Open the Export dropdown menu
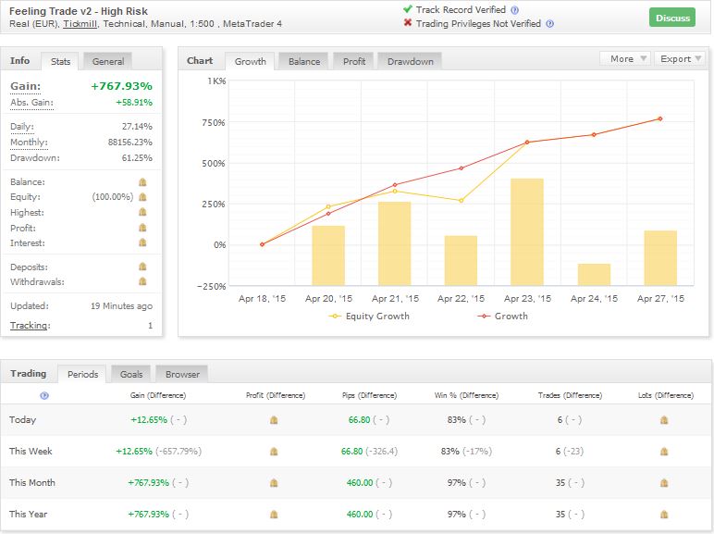 pos(681,58)
